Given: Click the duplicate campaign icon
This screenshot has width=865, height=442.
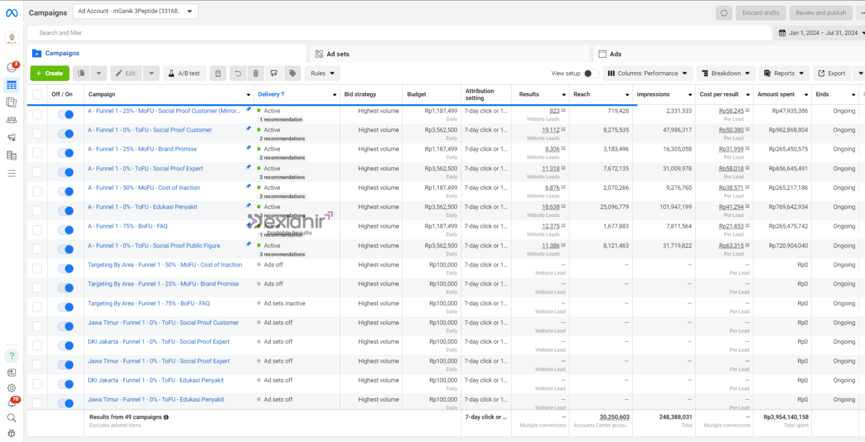Looking at the screenshot, I should [81, 73].
